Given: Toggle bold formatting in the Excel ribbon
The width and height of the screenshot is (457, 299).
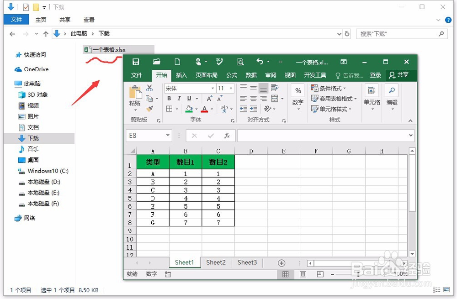Looking at the screenshot, I should click(170, 98).
